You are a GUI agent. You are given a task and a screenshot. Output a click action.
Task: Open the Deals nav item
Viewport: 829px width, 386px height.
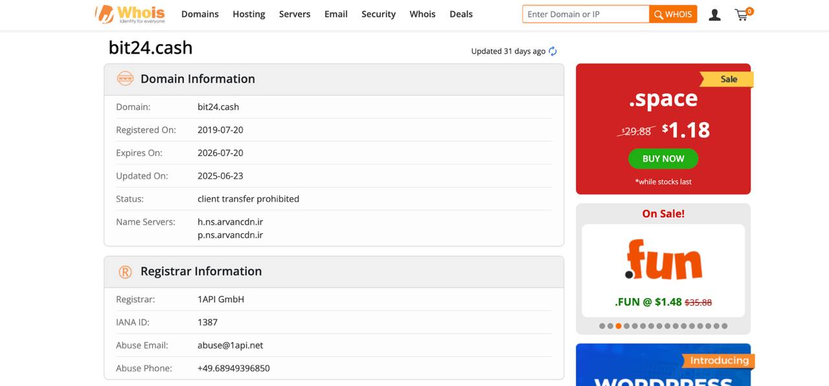click(460, 14)
